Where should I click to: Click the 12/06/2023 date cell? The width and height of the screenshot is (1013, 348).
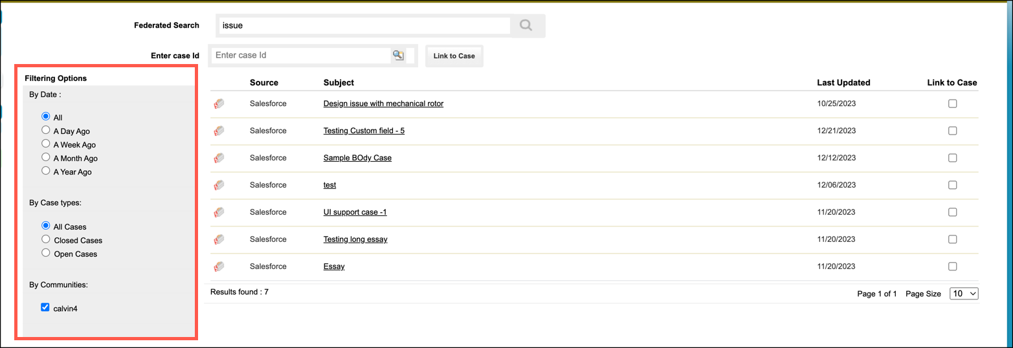836,185
